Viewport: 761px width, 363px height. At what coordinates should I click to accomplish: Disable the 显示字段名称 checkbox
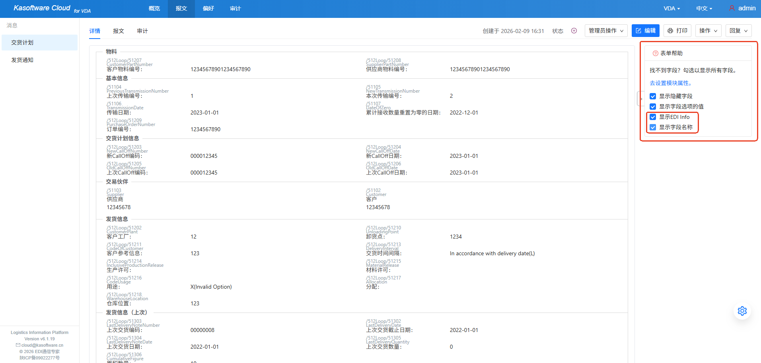[653, 127]
